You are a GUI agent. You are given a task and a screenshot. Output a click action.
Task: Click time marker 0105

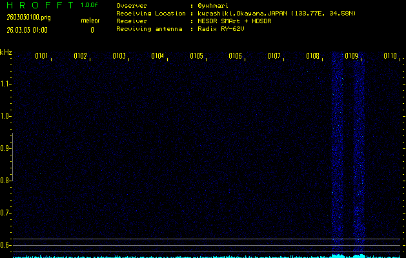coord(196,56)
